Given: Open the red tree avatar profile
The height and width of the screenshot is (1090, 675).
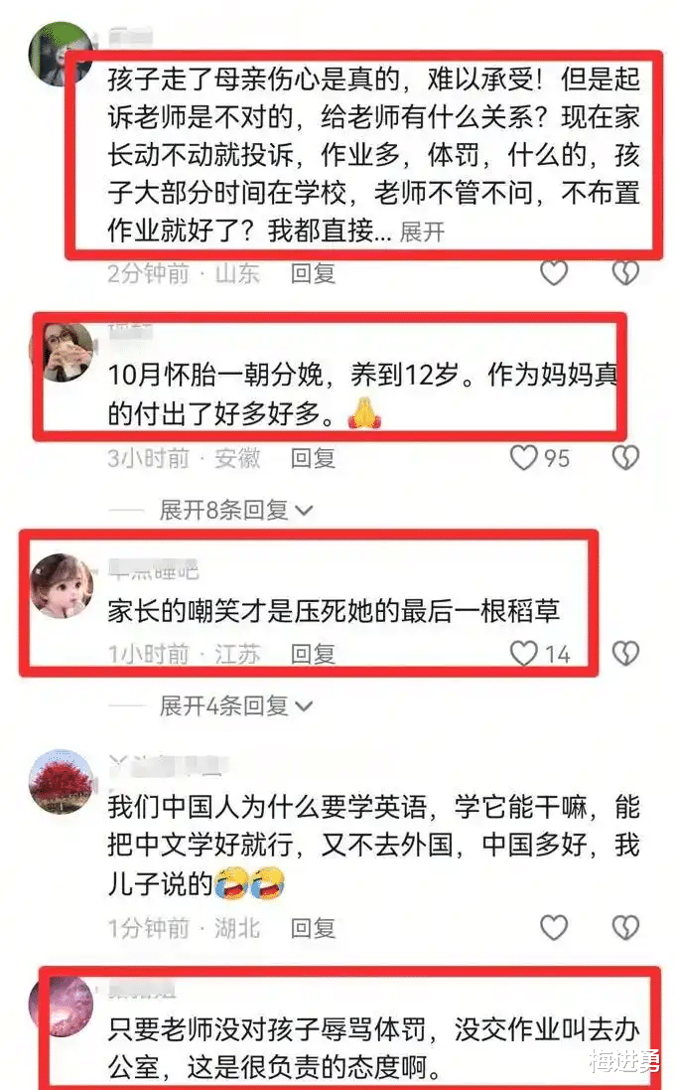Looking at the screenshot, I should coord(62,781).
